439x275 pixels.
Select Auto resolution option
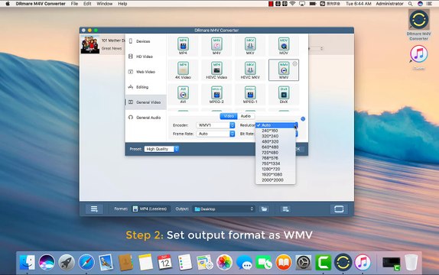pos(275,125)
